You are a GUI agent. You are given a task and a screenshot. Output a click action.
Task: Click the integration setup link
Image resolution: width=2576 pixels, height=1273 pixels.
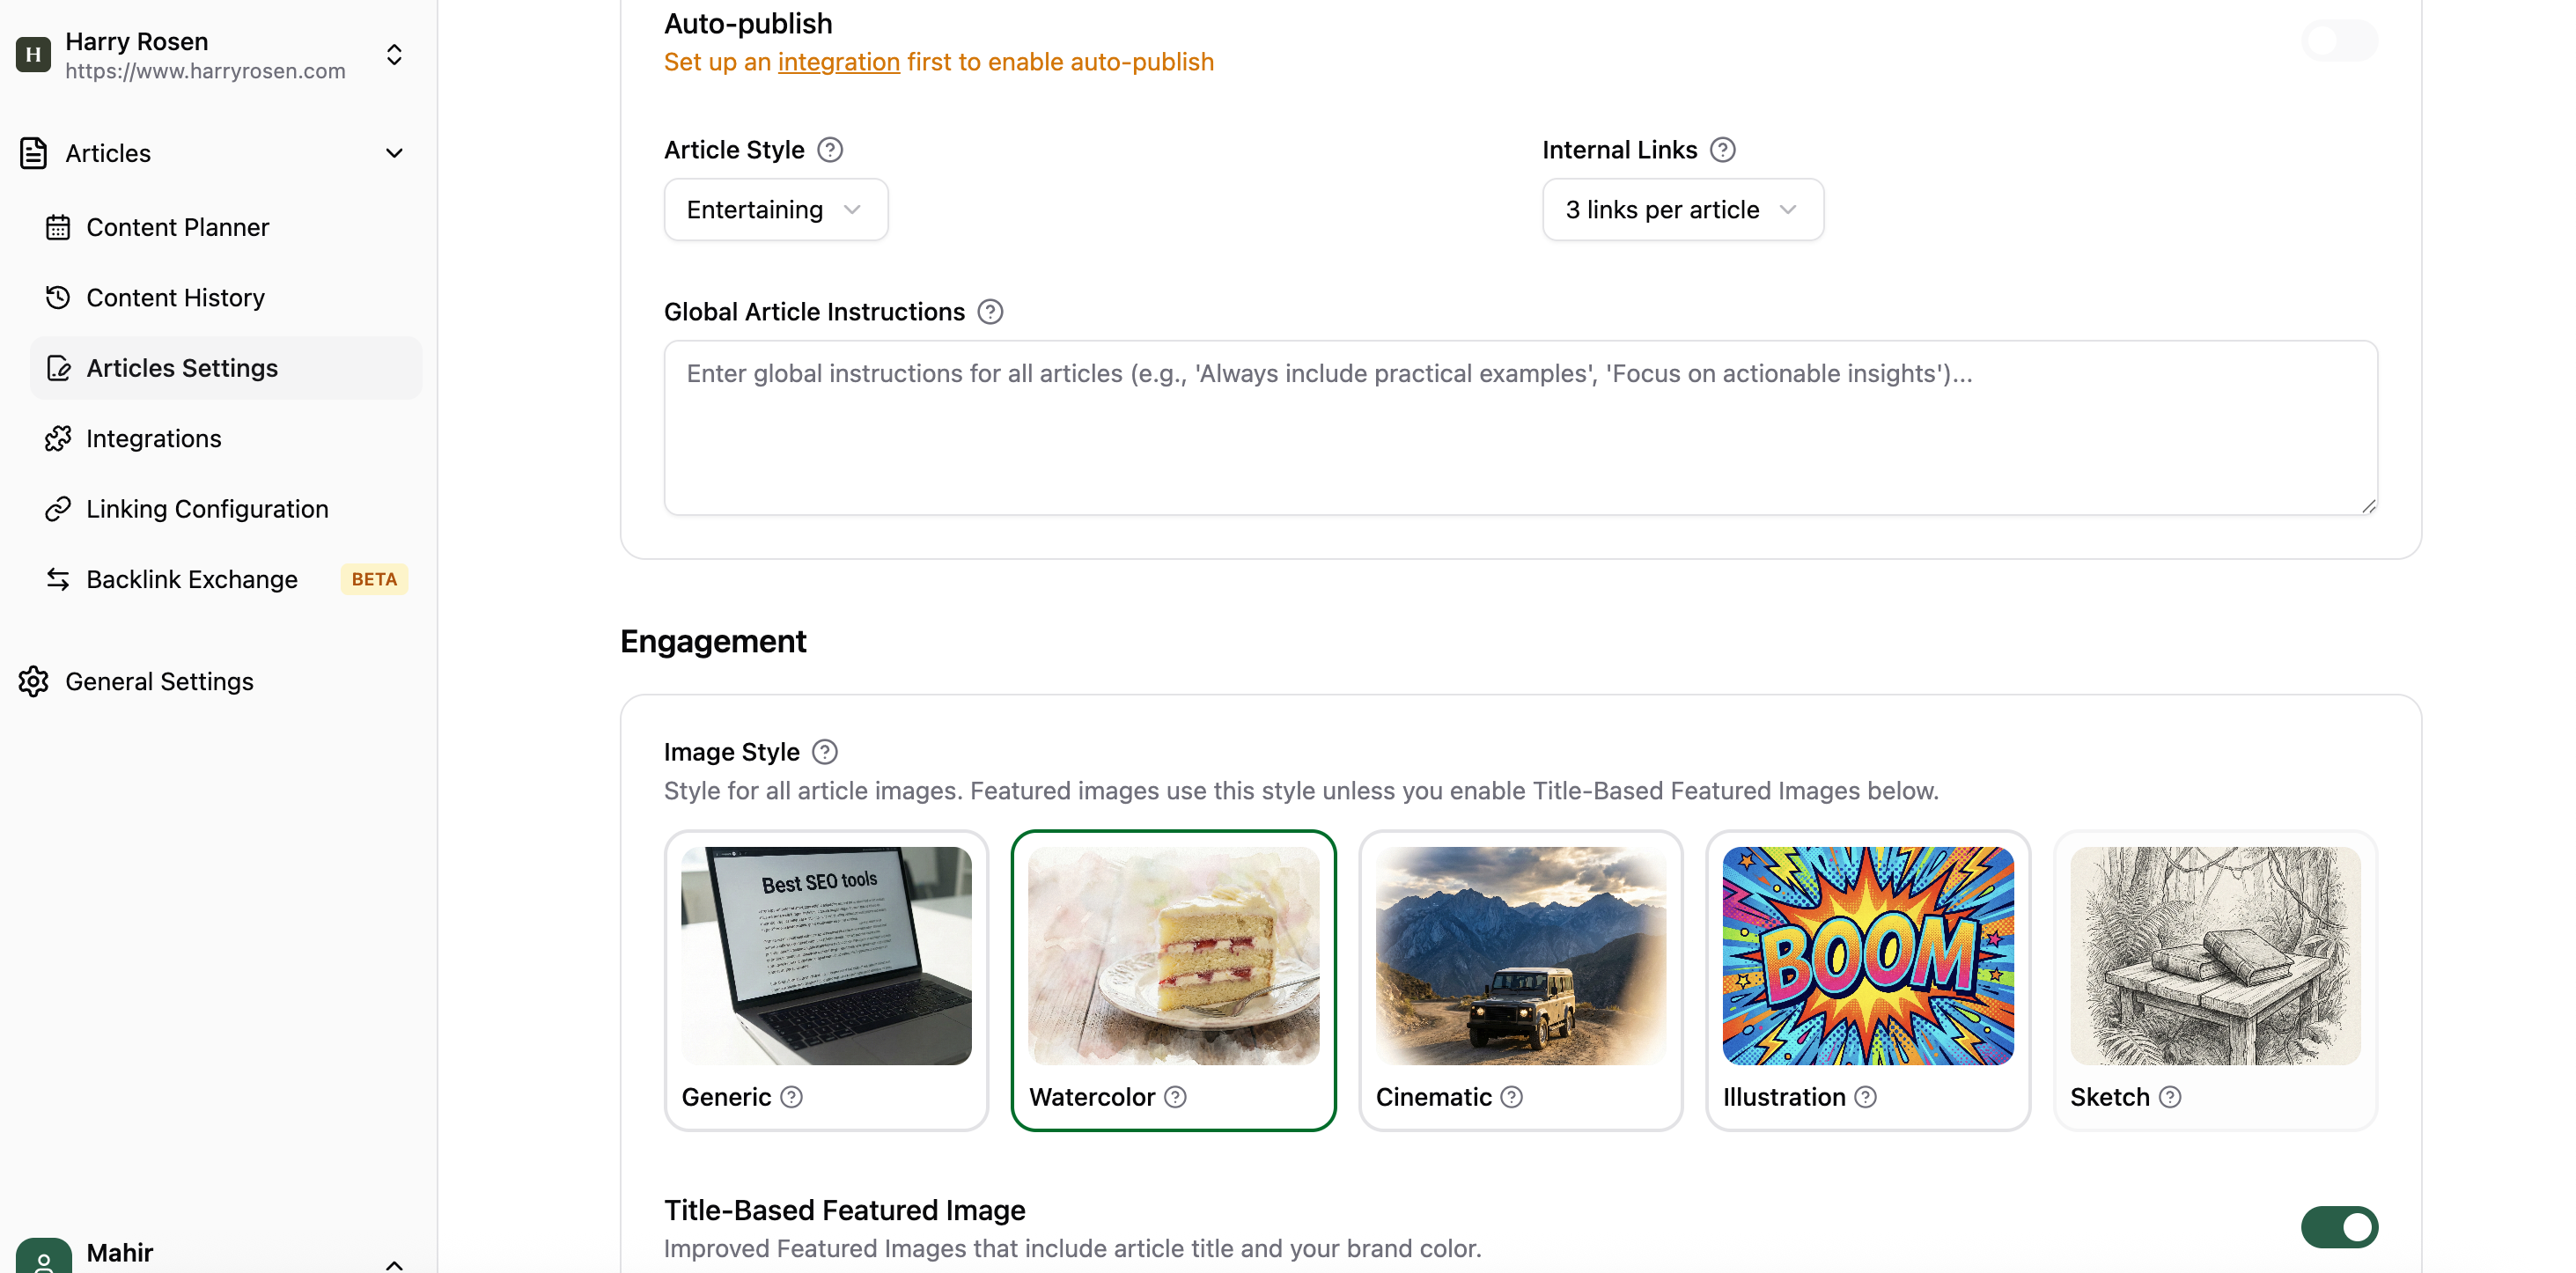[x=838, y=61]
